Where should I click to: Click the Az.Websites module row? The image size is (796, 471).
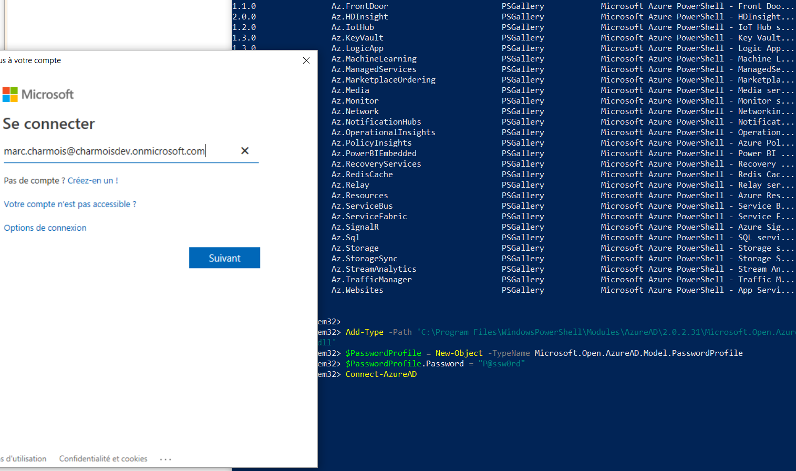coord(357,290)
